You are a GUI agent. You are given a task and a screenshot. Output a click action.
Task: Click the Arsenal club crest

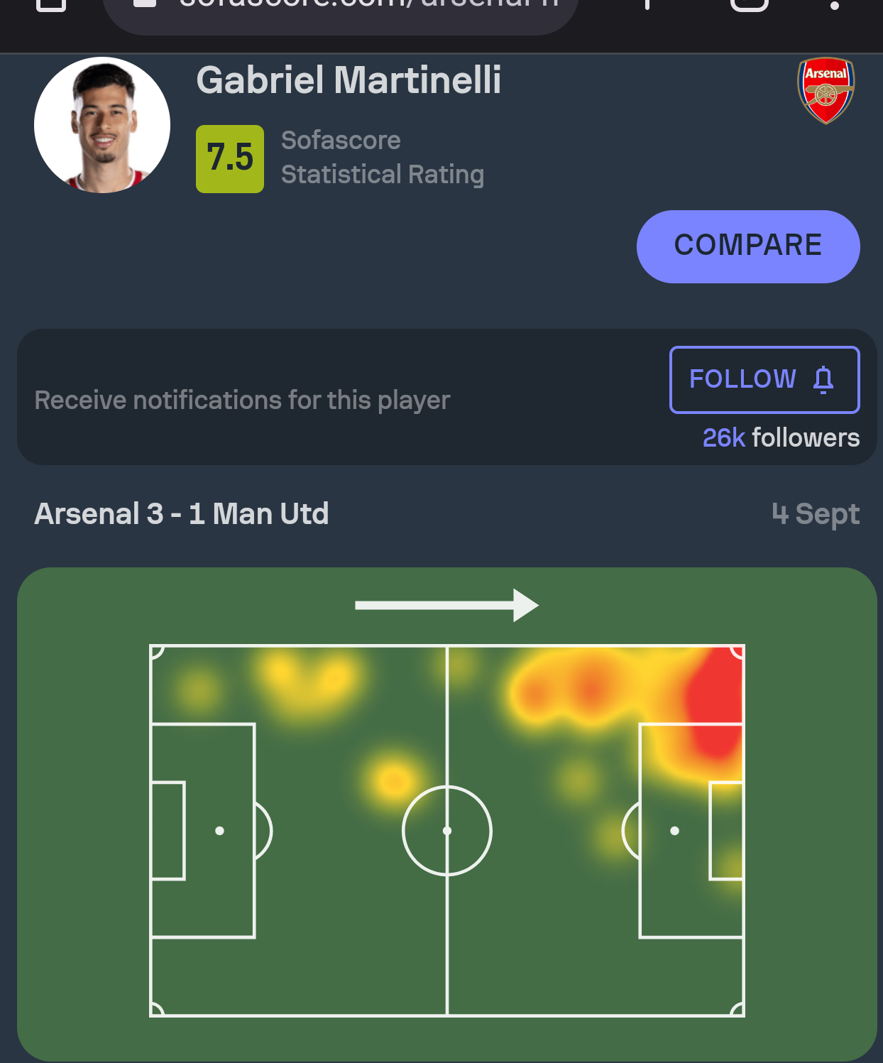coord(826,90)
